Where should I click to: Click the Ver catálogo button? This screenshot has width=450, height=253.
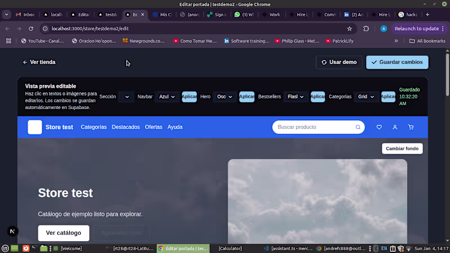(x=64, y=233)
